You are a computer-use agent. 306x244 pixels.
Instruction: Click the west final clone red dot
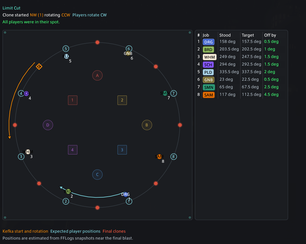pos(15,125)
